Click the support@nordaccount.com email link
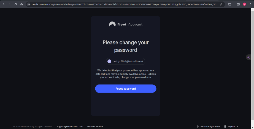The height and width of the screenshot is (129, 254). pyautogui.click(x=70, y=126)
